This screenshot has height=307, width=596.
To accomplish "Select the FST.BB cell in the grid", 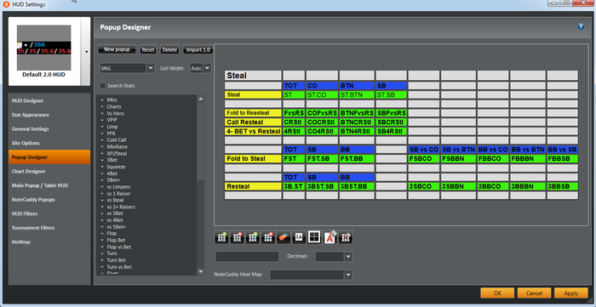I will (x=357, y=159).
